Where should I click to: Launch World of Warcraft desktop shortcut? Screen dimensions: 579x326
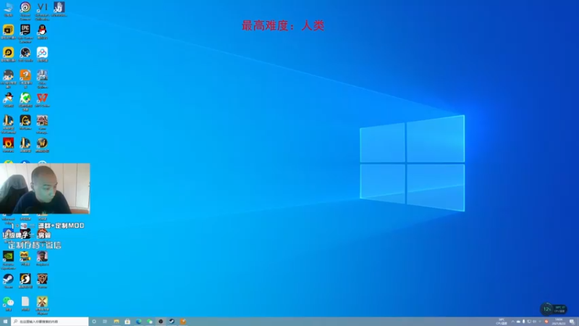(x=42, y=144)
